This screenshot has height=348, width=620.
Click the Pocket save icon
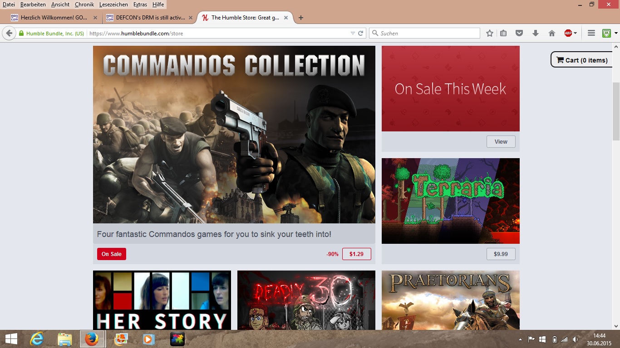519,33
